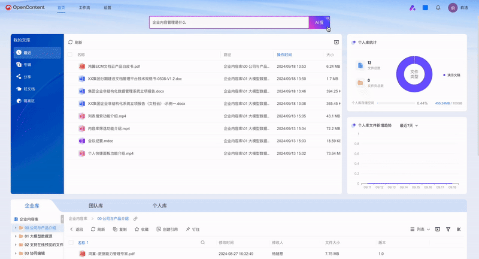
Task: Select 最近 in the 我的文库 sidebar
Action: [x=37, y=53]
